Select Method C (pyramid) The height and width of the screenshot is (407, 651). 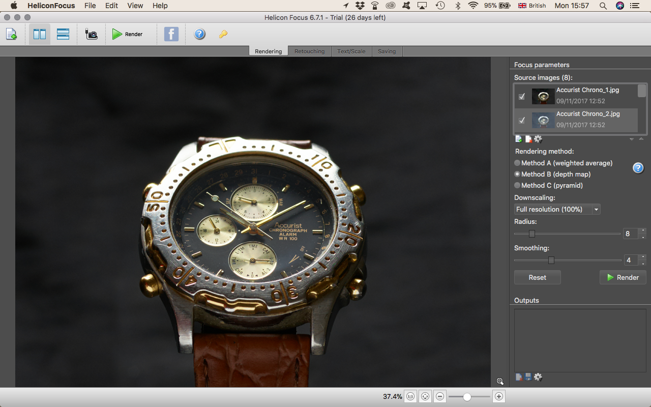[548, 185]
